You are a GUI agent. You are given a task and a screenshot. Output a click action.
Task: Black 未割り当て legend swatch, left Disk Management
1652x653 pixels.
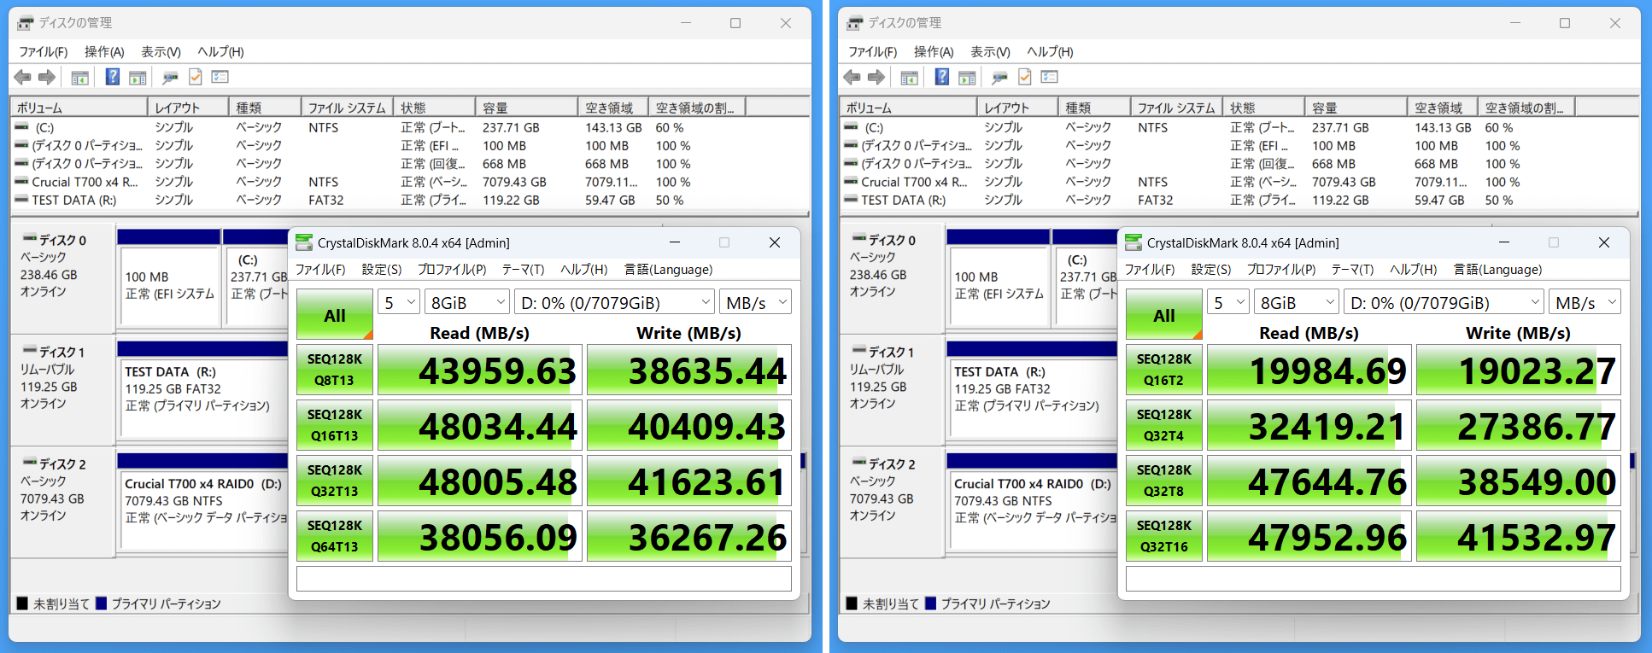pos(22,603)
